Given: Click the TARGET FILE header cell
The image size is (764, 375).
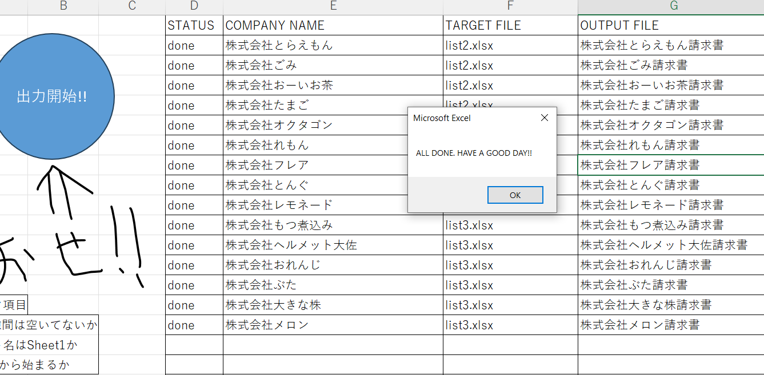Looking at the screenshot, I should [483, 26].
